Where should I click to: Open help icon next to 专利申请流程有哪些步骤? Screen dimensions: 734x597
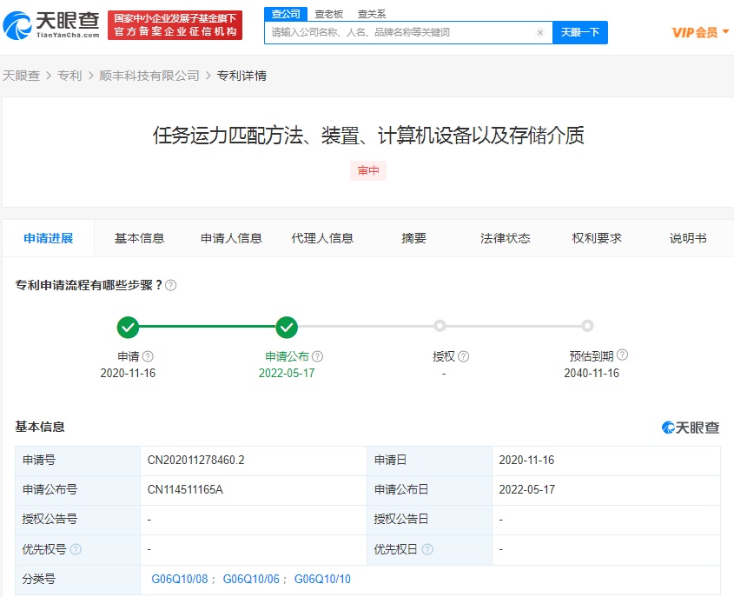171,285
